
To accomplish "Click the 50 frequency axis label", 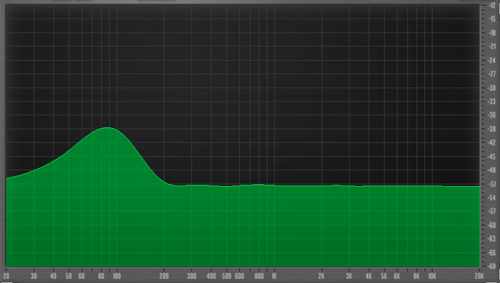I will [69, 276].
